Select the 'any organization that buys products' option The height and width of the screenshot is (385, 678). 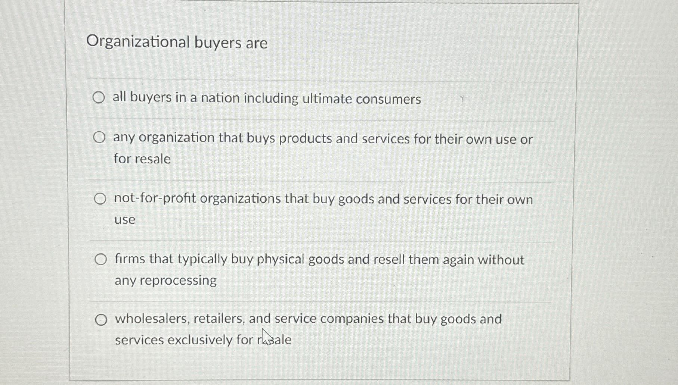[x=100, y=138]
